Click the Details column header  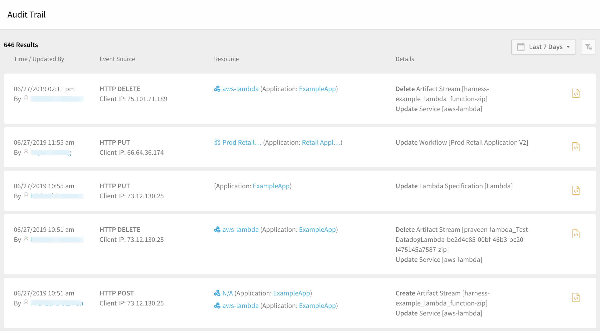[405, 59]
